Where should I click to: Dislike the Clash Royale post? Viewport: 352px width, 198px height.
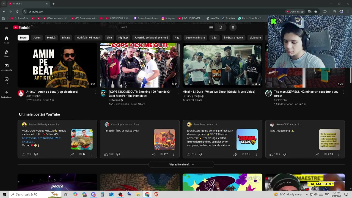tap(118, 154)
